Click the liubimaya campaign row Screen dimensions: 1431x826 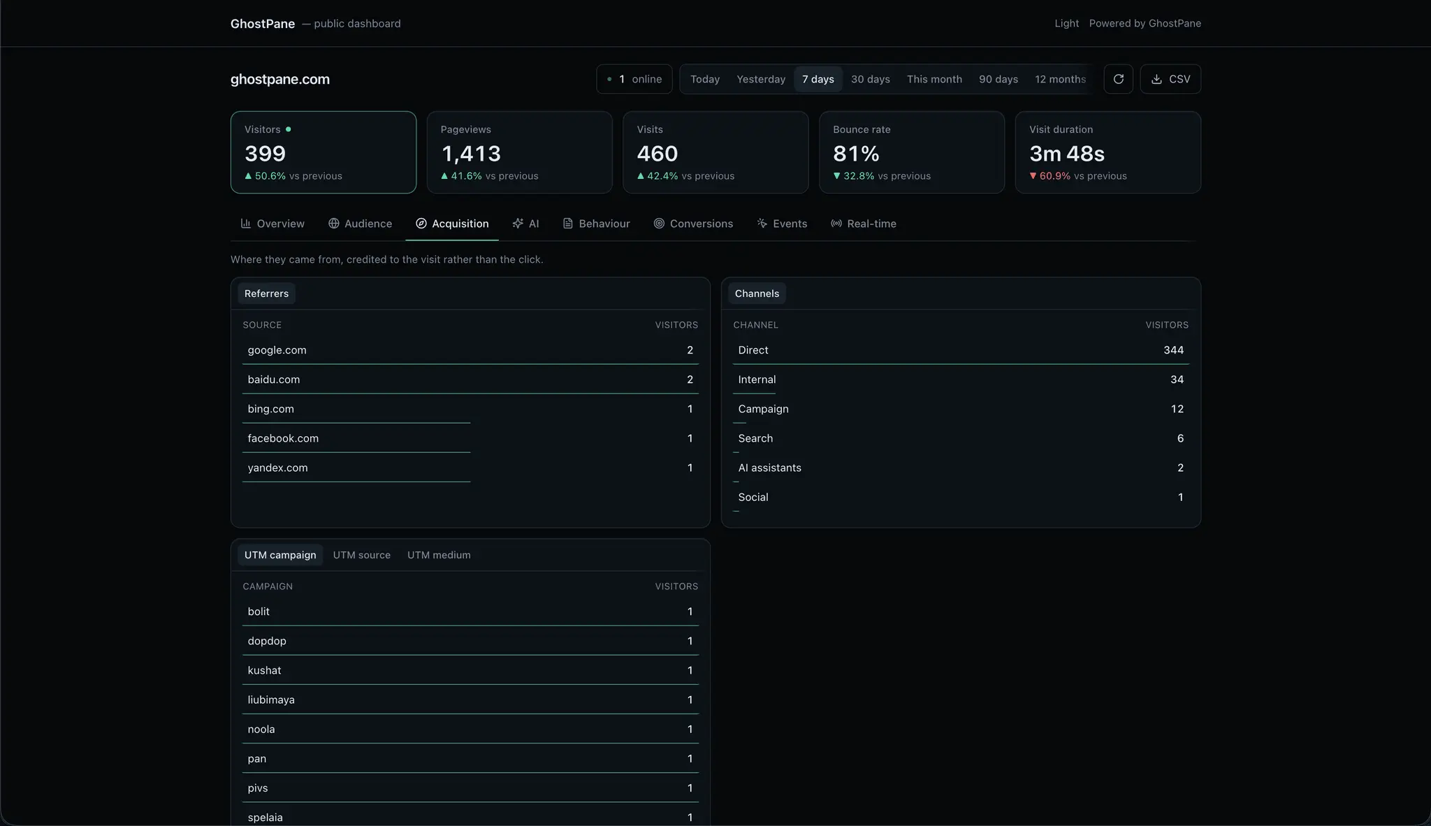click(x=470, y=700)
